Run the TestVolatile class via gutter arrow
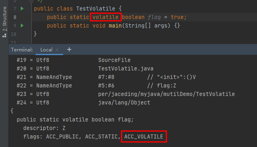 (22, 9)
